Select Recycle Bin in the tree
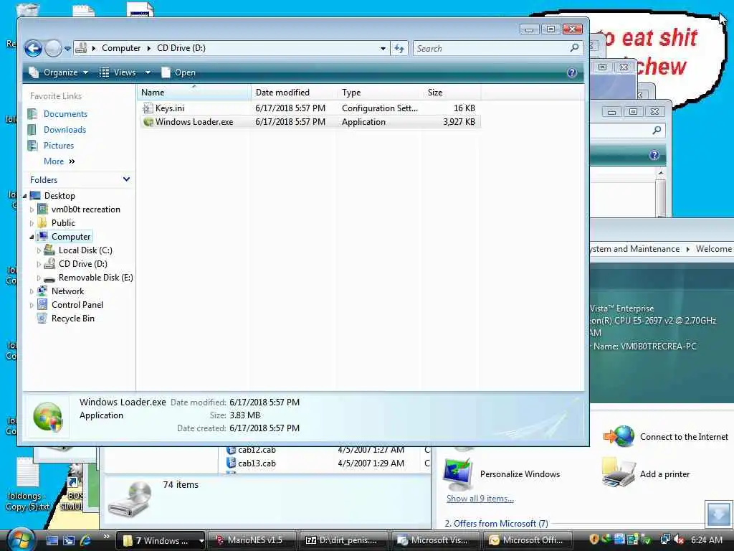The image size is (734, 551). click(x=72, y=319)
